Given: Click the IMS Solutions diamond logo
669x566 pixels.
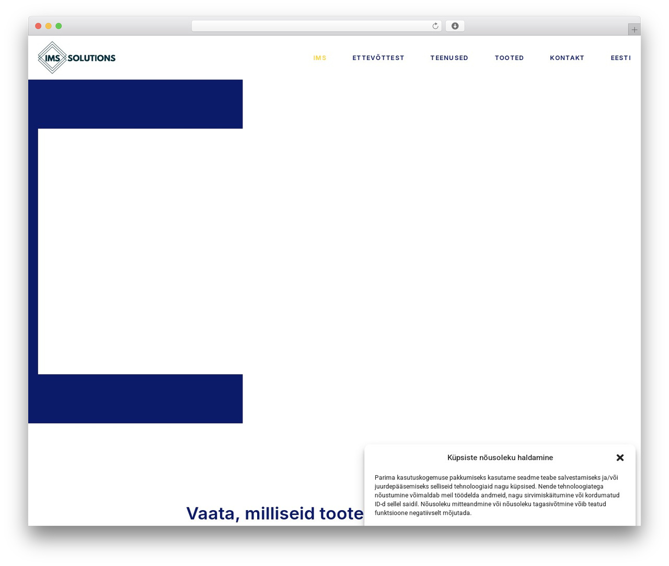Looking at the screenshot, I should click(x=77, y=57).
